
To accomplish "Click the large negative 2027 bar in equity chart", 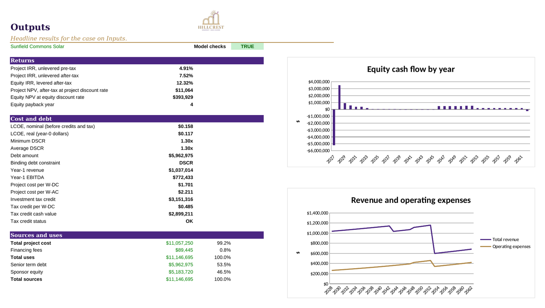I will (334, 127).
